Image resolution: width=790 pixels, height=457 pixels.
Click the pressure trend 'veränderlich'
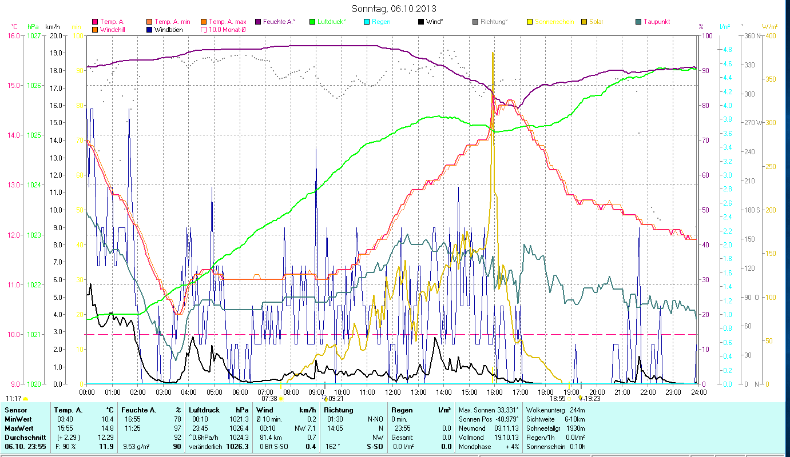pyautogui.click(x=206, y=447)
